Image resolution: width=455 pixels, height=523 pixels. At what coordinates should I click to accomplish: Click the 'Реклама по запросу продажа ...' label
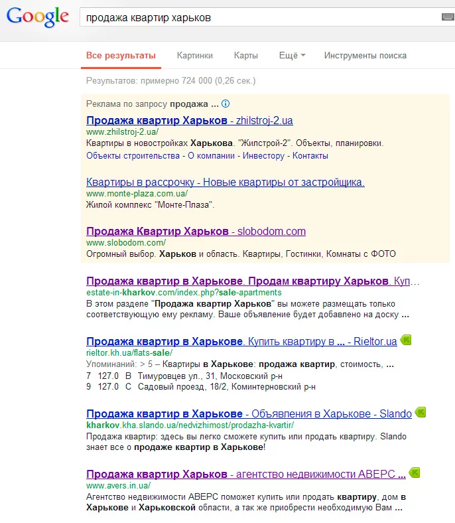click(153, 104)
